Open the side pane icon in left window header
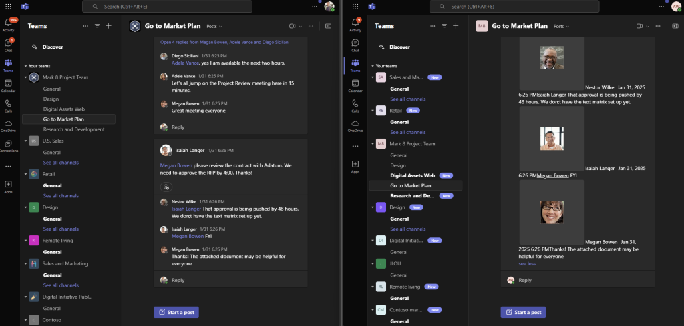The height and width of the screenshot is (326, 684). (x=328, y=26)
